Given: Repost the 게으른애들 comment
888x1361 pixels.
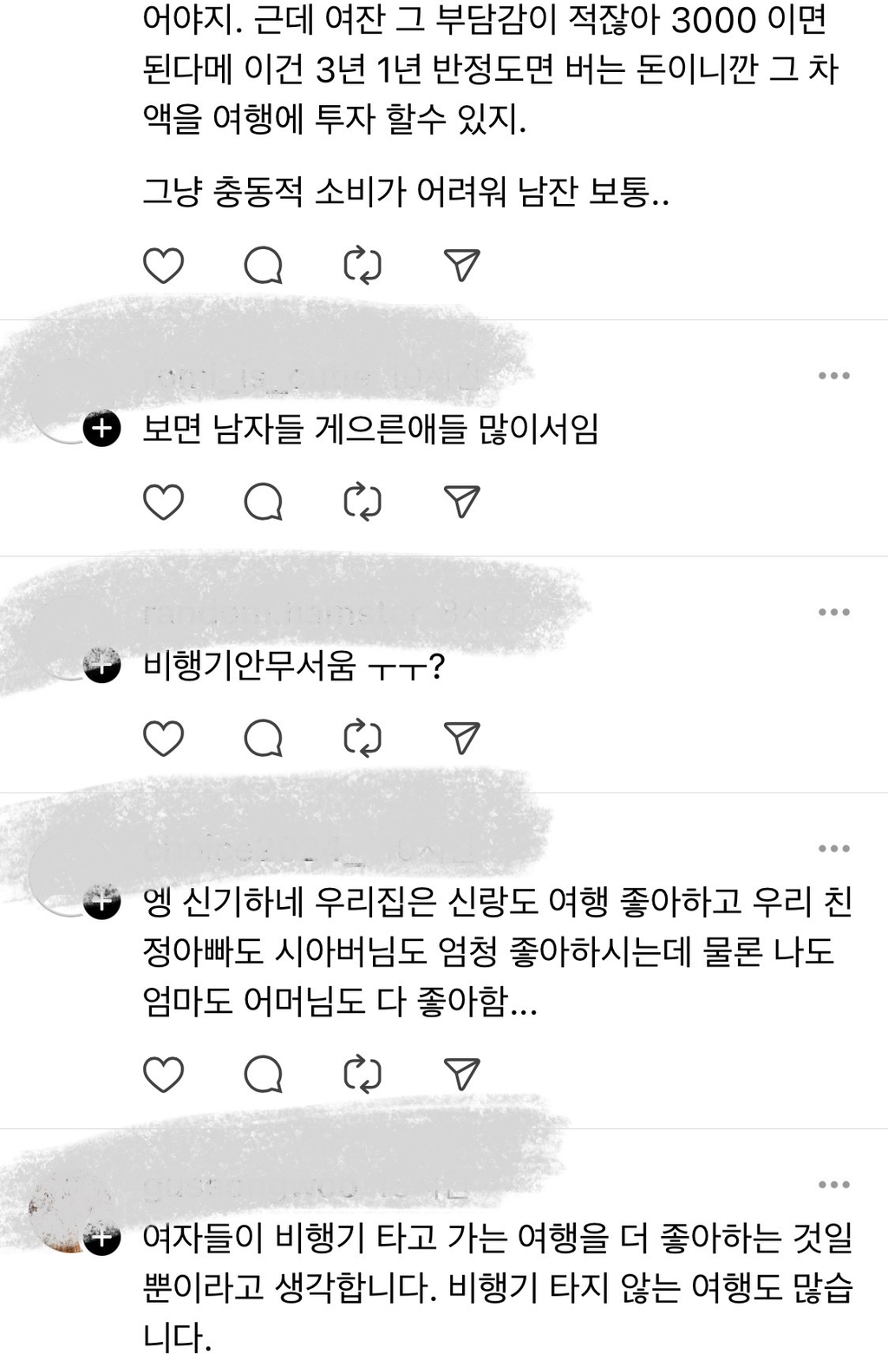Looking at the screenshot, I should tap(362, 502).
